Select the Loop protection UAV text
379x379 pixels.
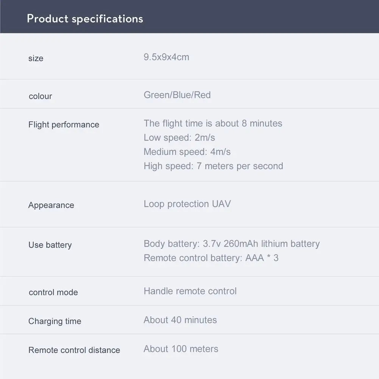(187, 204)
